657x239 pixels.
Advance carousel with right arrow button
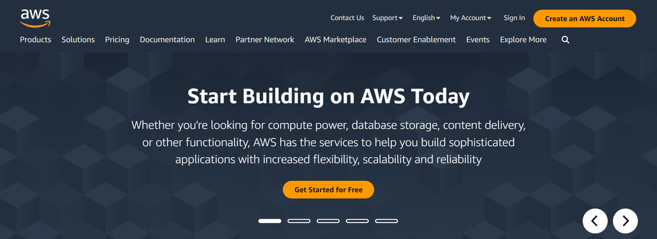(625, 220)
